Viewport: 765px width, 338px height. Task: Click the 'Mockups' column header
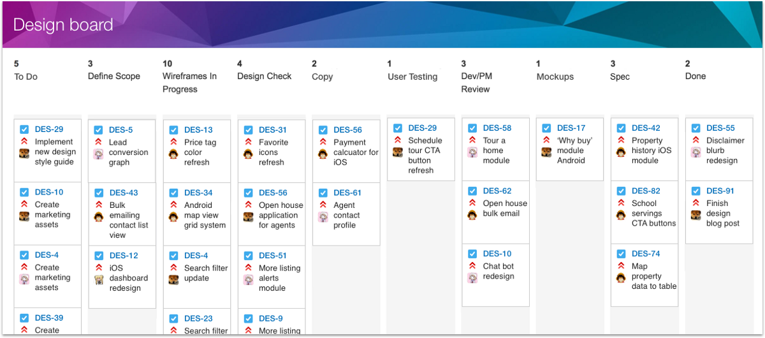pyautogui.click(x=555, y=77)
